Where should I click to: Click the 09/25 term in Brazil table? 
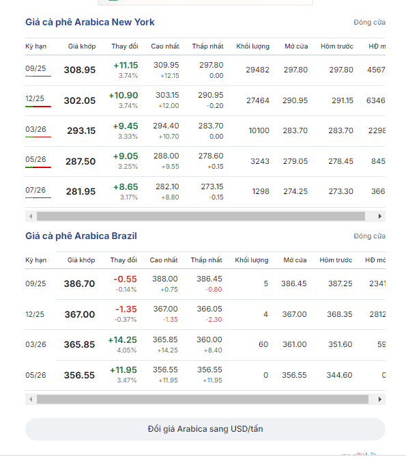(x=35, y=284)
